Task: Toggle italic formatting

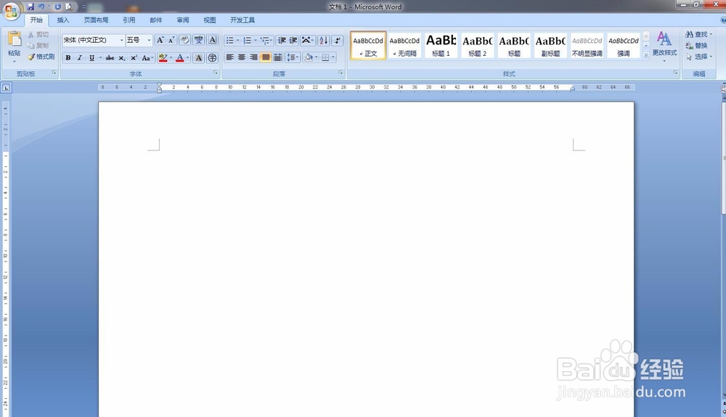Action: [80, 58]
